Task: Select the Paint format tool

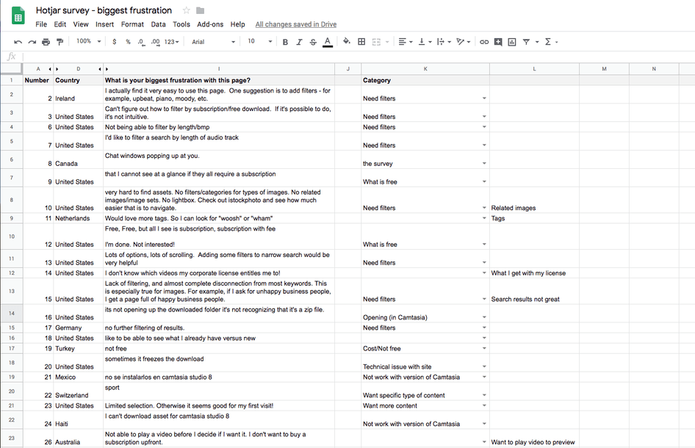Action: [x=60, y=42]
